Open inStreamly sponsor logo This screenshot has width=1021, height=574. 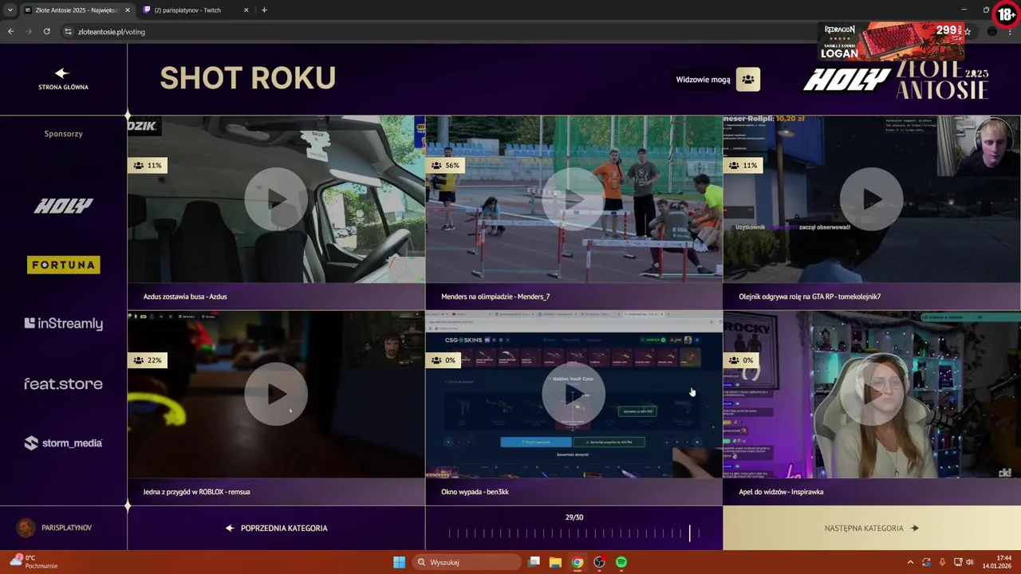point(63,324)
